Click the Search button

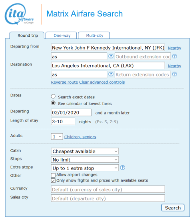pyautogui.click(x=173, y=208)
